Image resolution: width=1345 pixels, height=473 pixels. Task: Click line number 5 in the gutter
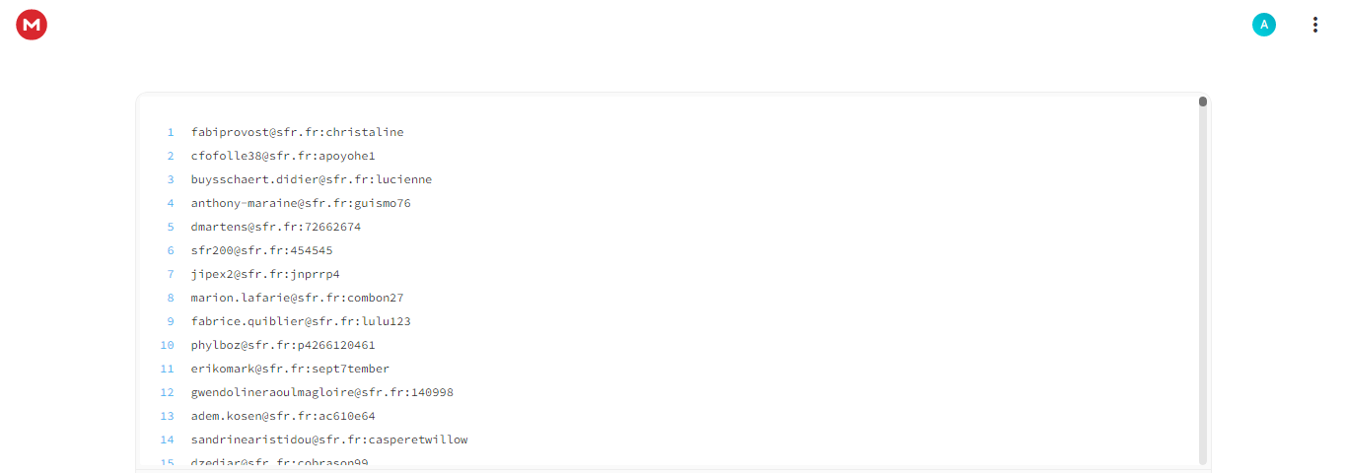[x=170, y=227]
